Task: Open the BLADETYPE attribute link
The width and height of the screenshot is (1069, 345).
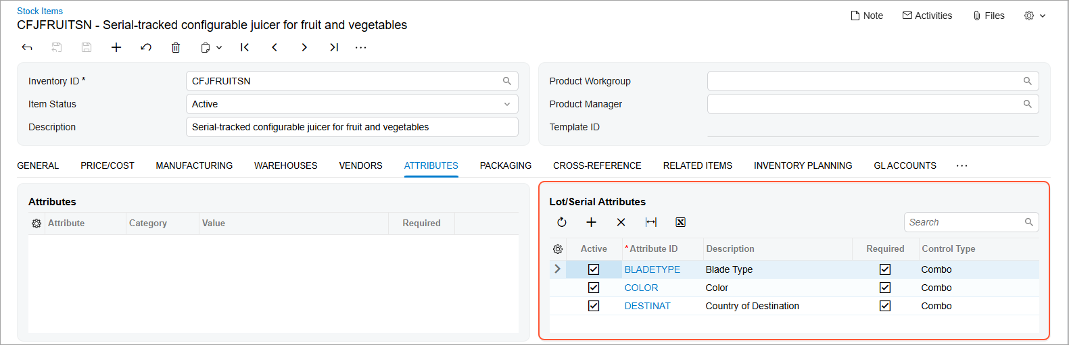Action: point(652,269)
